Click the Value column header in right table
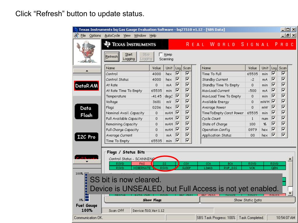The width and height of the screenshot is (298, 223). pos(252,68)
